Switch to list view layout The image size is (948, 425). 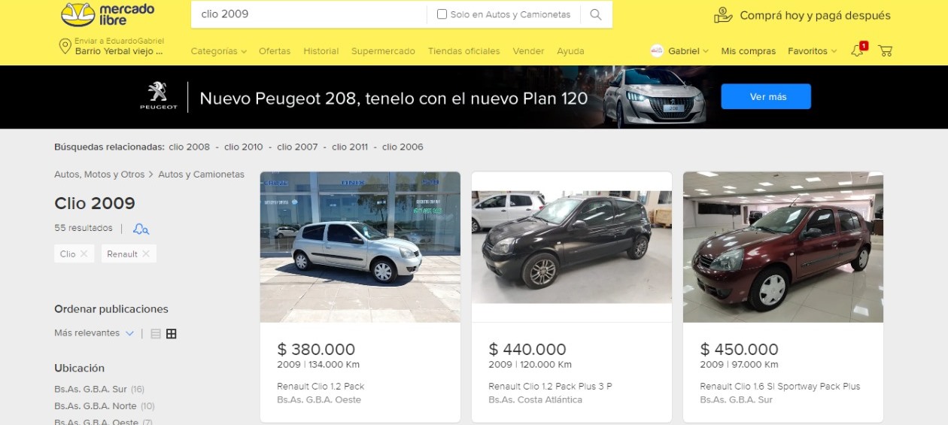pos(156,333)
